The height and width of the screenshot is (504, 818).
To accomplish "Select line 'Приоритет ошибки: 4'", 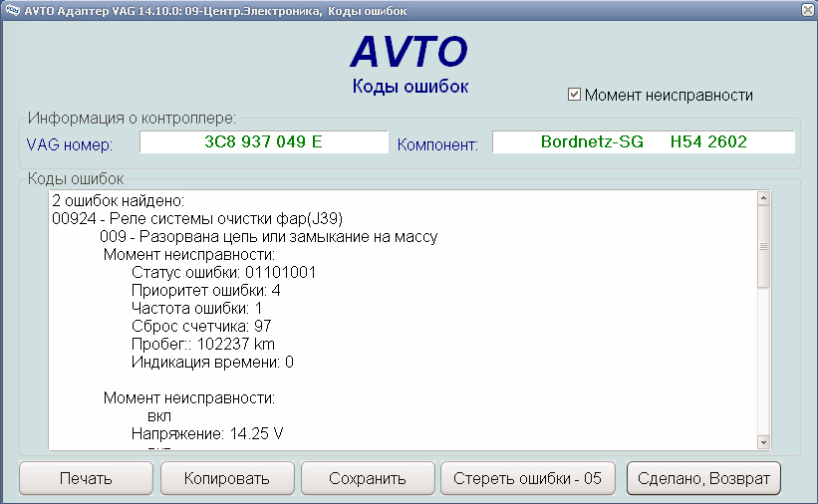I will tap(205, 290).
